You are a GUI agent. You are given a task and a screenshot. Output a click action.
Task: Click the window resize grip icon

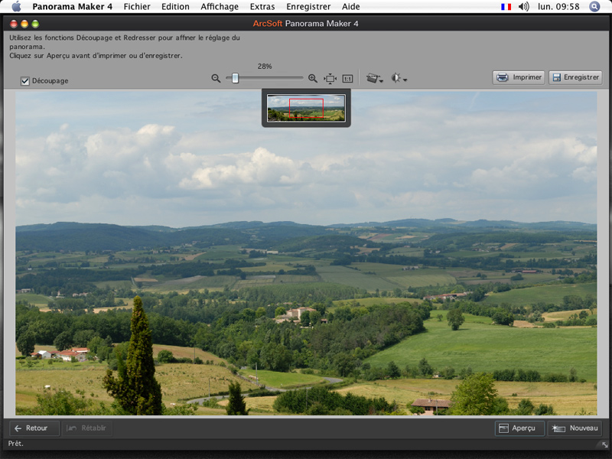coord(604,445)
